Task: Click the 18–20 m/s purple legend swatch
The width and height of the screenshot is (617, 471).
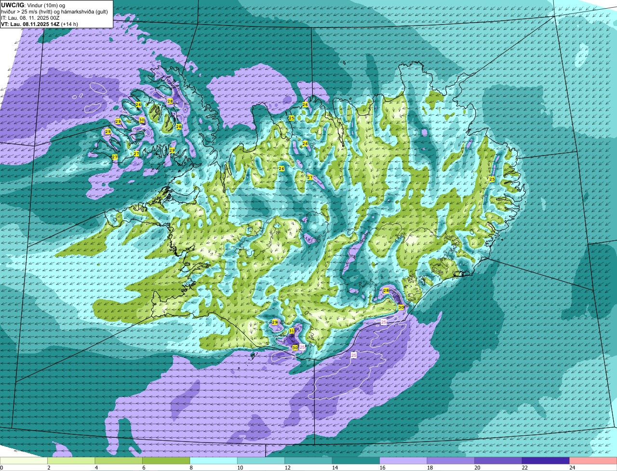Action: click(x=451, y=460)
